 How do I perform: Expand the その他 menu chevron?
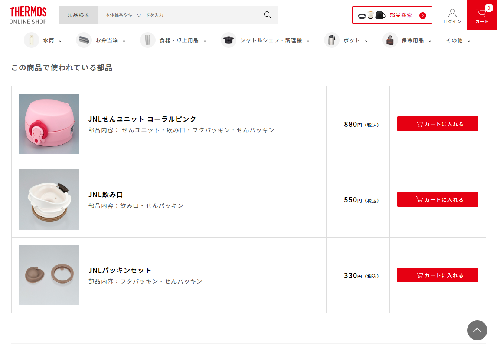point(469,41)
